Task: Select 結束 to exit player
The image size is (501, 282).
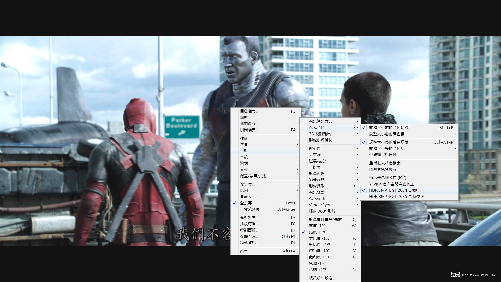Action: (x=244, y=251)
